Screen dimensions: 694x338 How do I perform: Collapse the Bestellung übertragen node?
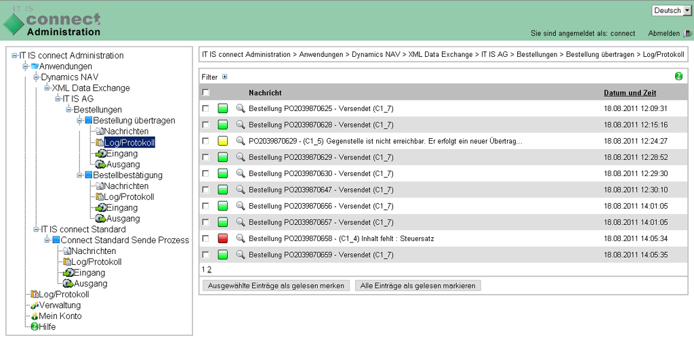coord(80,121)
